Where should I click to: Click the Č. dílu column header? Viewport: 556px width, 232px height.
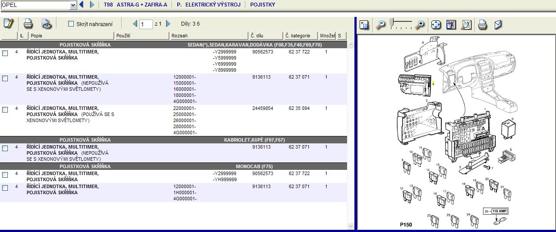(x=265, y=36)
